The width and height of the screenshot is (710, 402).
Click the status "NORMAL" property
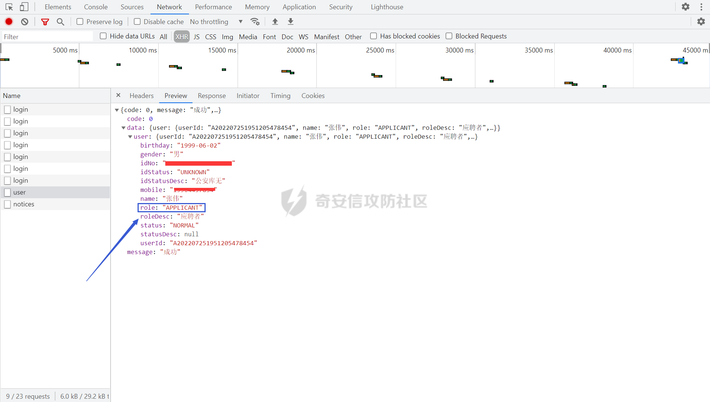pos(169,225)
